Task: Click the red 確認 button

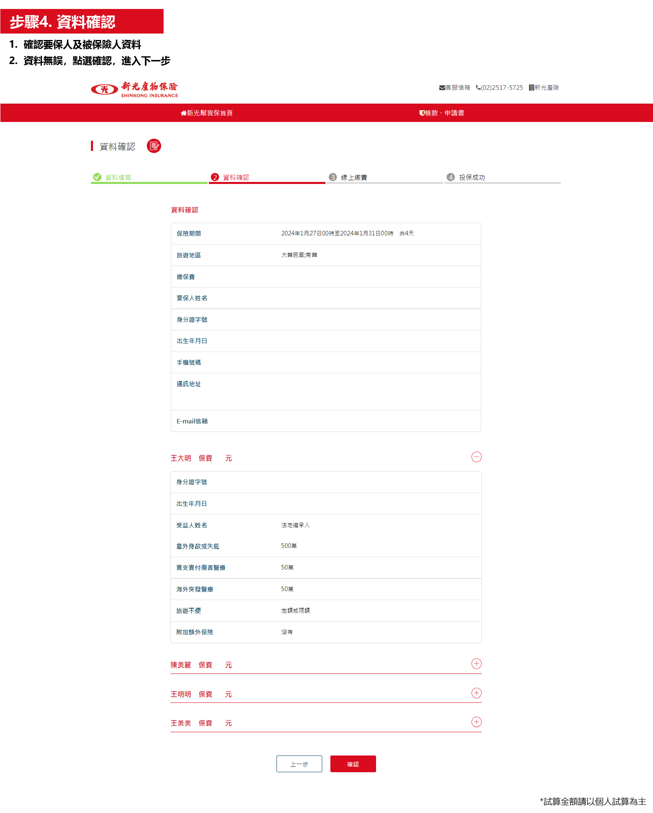Action: (x=353, y=764)
